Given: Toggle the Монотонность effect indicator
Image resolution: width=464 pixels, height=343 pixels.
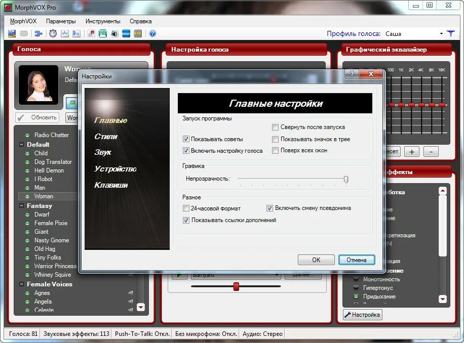Looking at the screenshot, I should (x=356, y=279).
